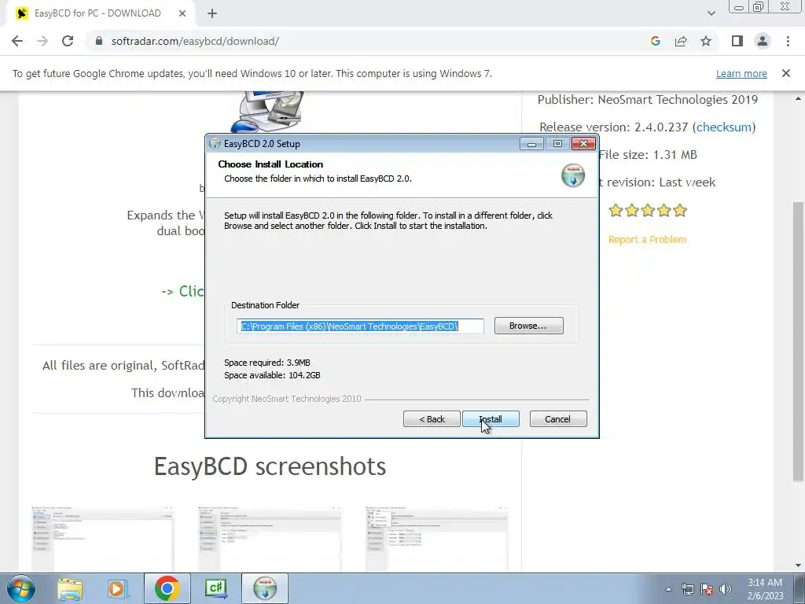805x604 pixels.
Task: Click the five-star rating row
Action: 648,211
